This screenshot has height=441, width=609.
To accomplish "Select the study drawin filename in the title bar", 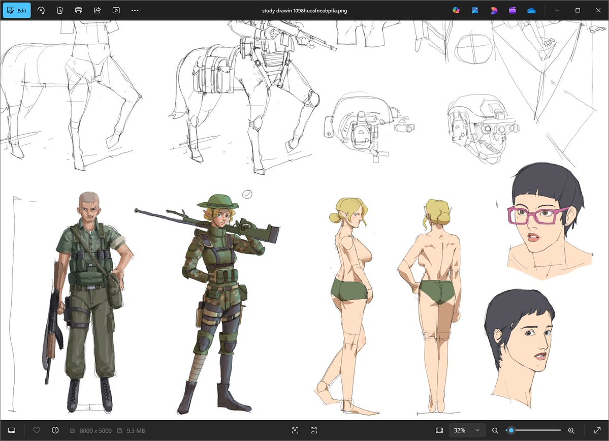I will [305, 10].
